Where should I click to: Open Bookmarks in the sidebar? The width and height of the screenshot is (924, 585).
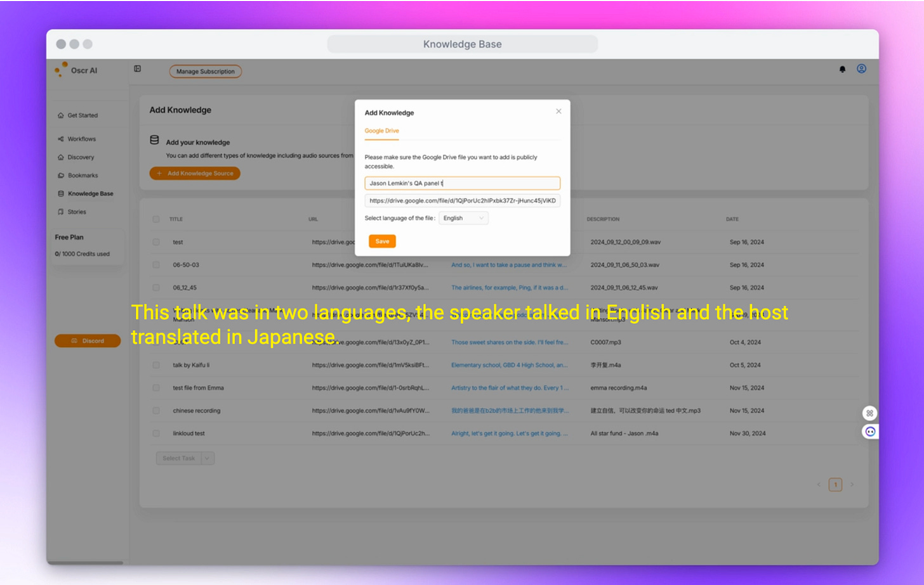pyautogui.click(x=83, y=176)
